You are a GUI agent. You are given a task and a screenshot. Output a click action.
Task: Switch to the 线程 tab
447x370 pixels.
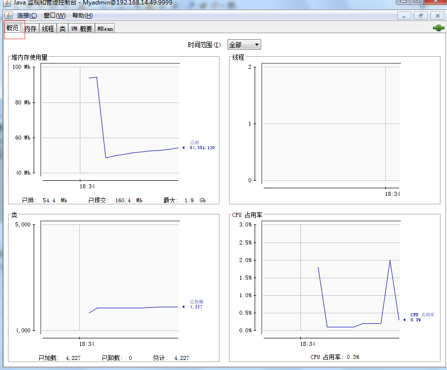tap(48, 29)
